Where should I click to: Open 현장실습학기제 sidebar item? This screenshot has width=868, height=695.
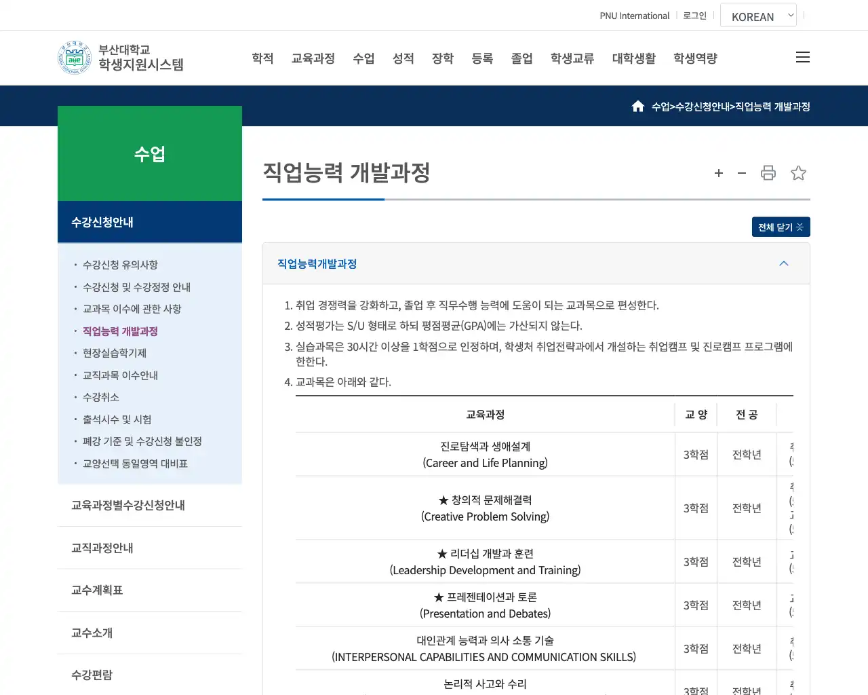115,353
